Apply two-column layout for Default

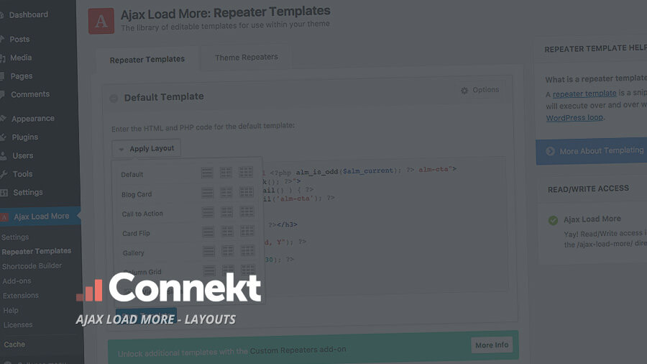coord(226,172)
